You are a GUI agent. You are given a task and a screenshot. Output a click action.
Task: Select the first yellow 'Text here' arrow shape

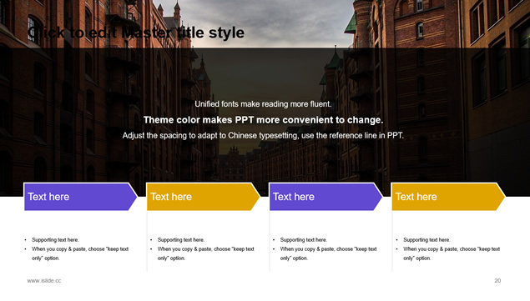click(x=203, y=197)
